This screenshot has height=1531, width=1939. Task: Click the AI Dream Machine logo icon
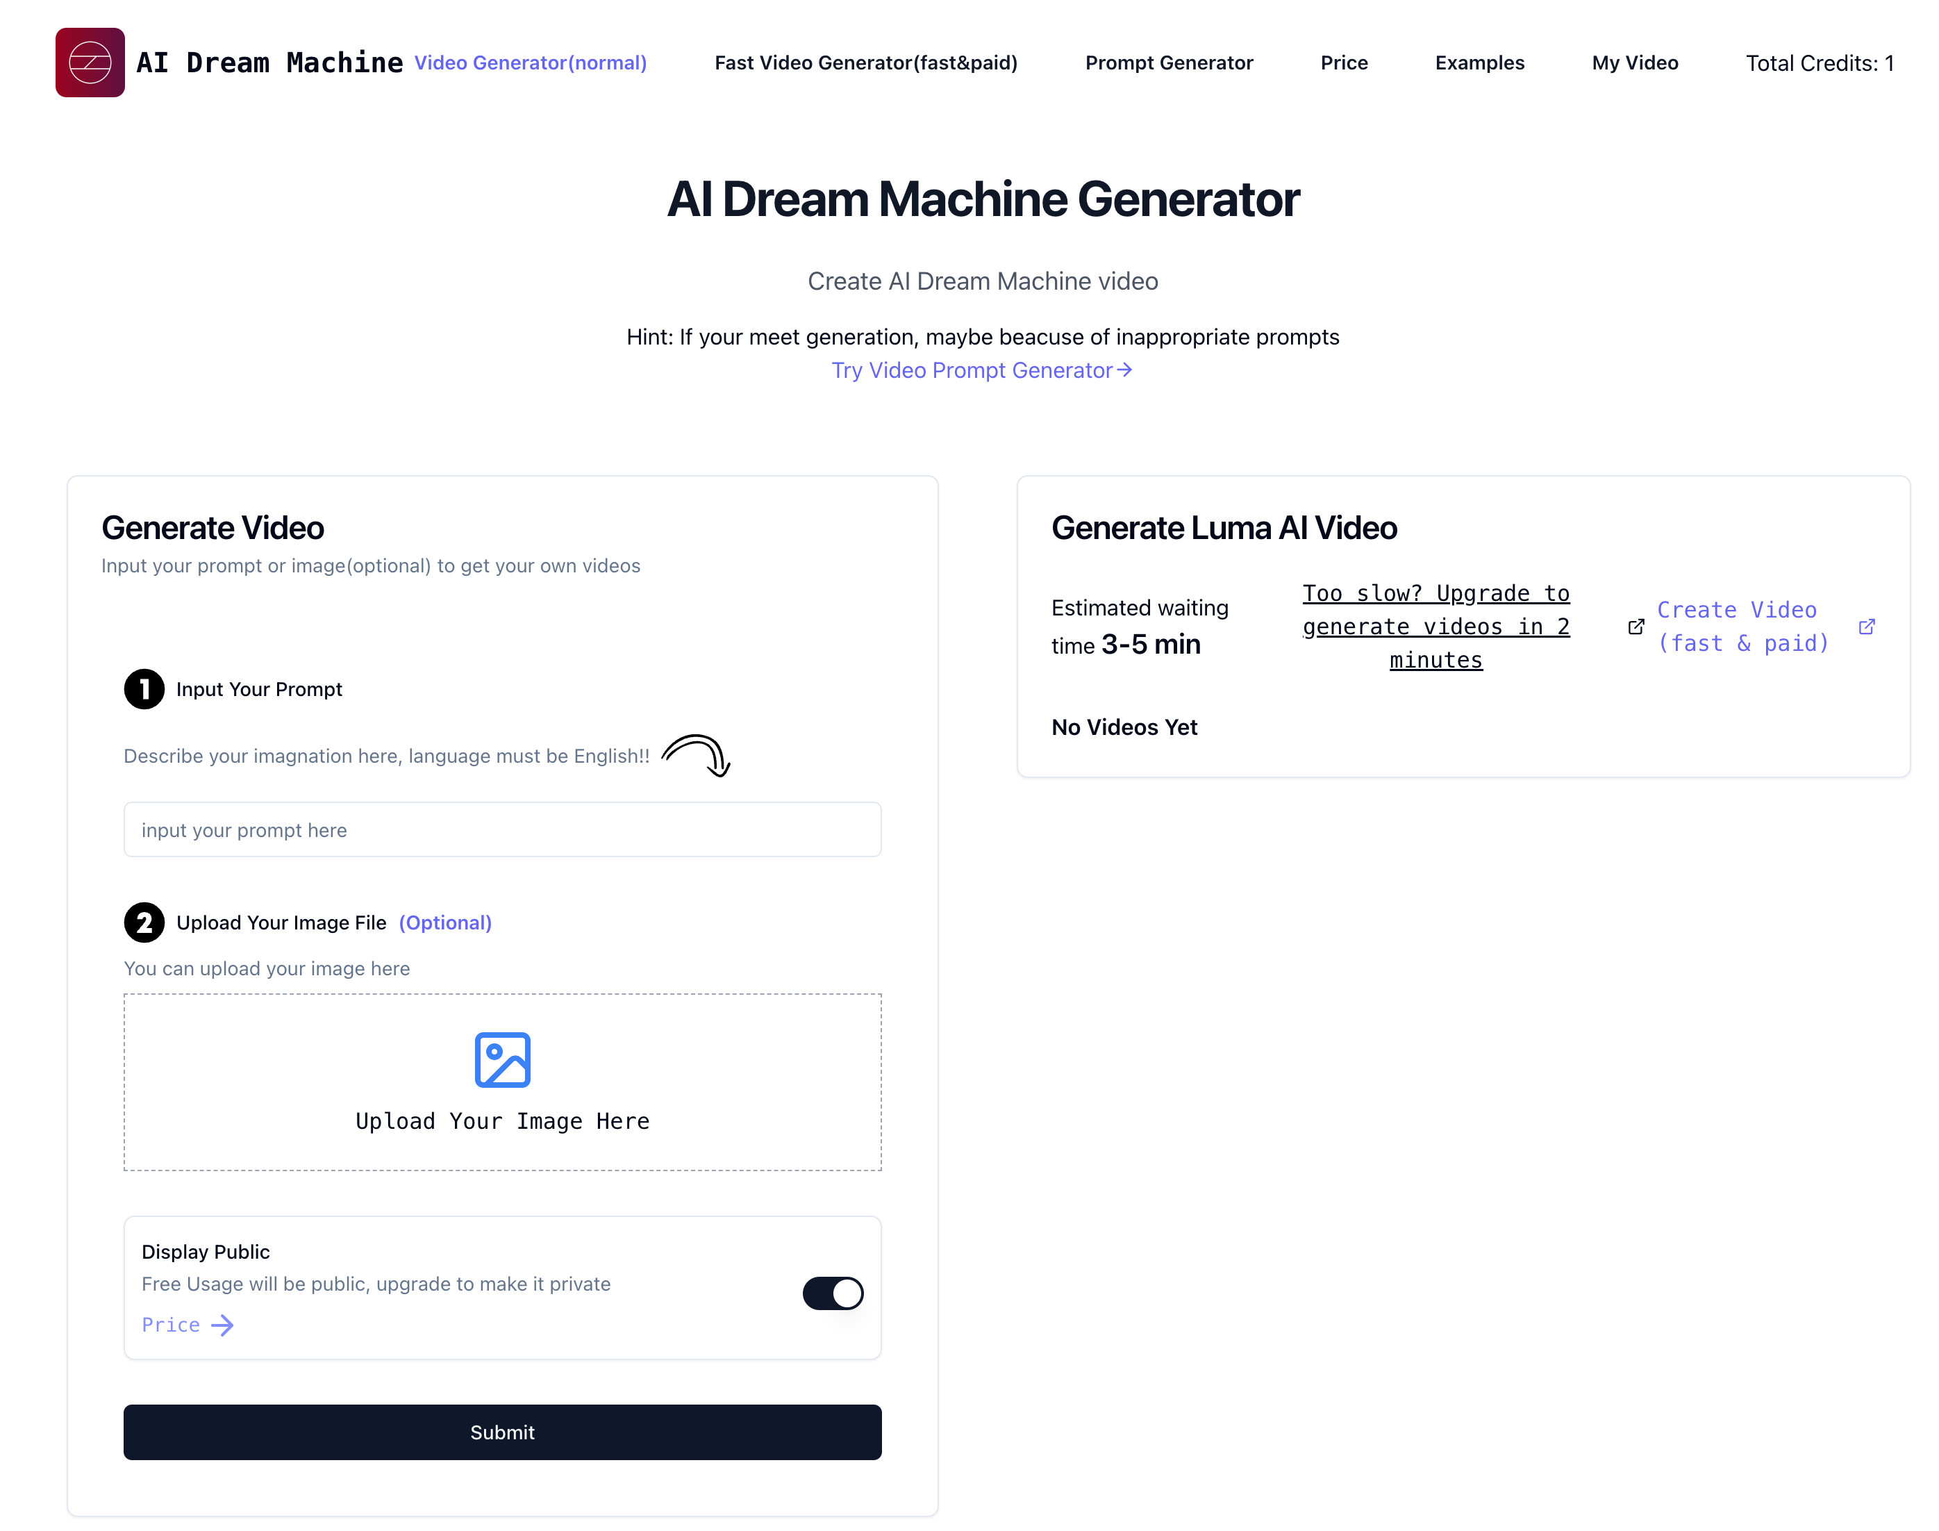[90, 63]
